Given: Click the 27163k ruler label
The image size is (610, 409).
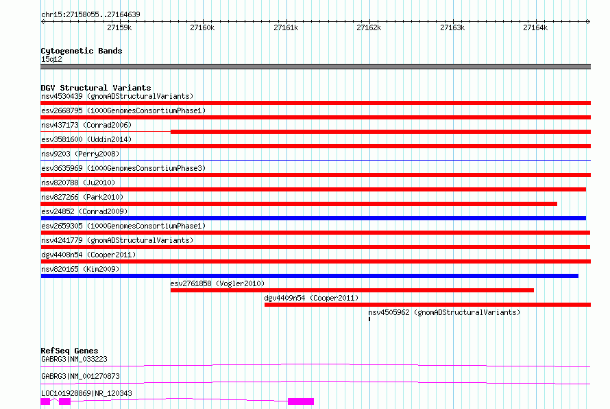Looking at the screenshot, I should [452, 27].
